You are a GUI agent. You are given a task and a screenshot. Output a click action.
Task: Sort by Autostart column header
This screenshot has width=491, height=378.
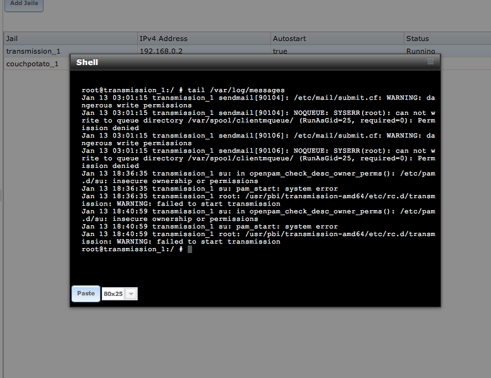pyautogui.click(x=337, y=38)
